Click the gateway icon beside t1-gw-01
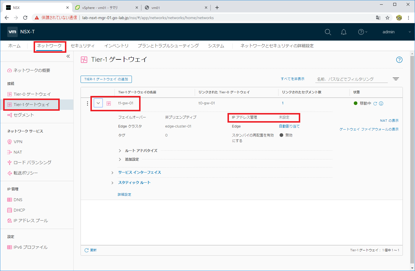Image resolution: width=415 pixels, height=271 pixels. coord(109,103)
